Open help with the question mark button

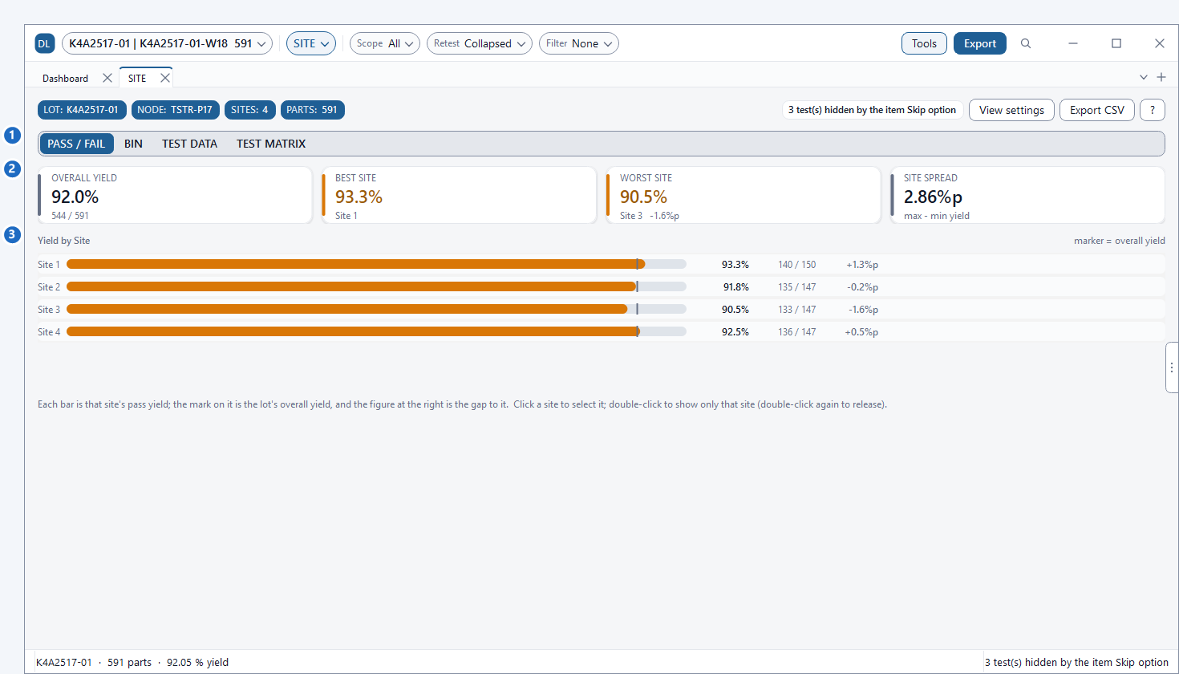click(1153, 110)
